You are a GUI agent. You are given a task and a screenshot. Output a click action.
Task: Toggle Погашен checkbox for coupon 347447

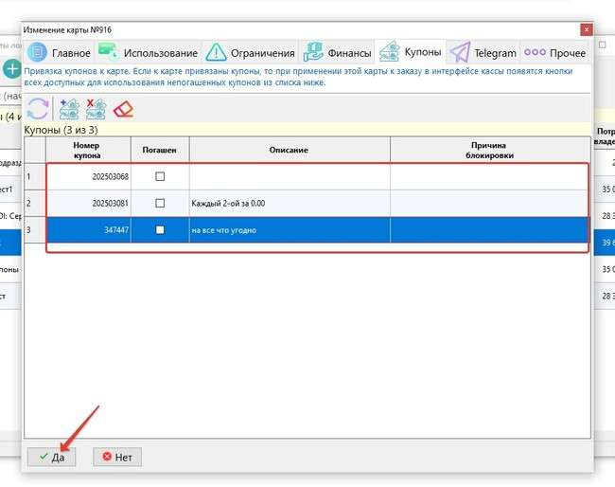(159, 229)
